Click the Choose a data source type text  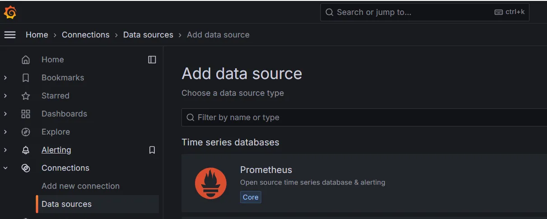[x=232, y=93]
